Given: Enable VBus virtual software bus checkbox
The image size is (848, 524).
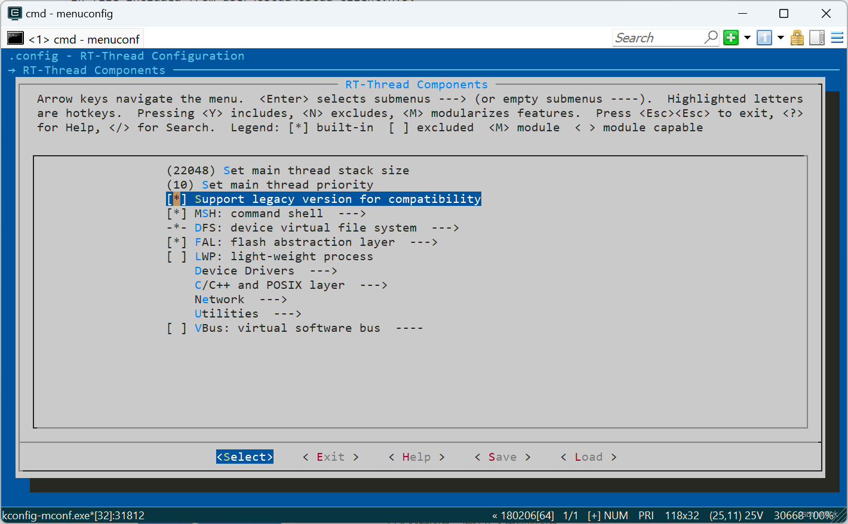Looking at the screenshot, I should [x=177, y=328].
